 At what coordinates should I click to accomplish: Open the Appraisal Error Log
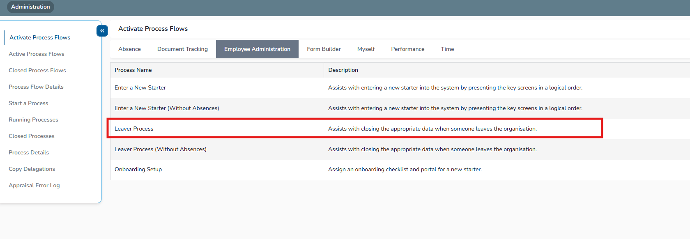[x=34, y=185]
